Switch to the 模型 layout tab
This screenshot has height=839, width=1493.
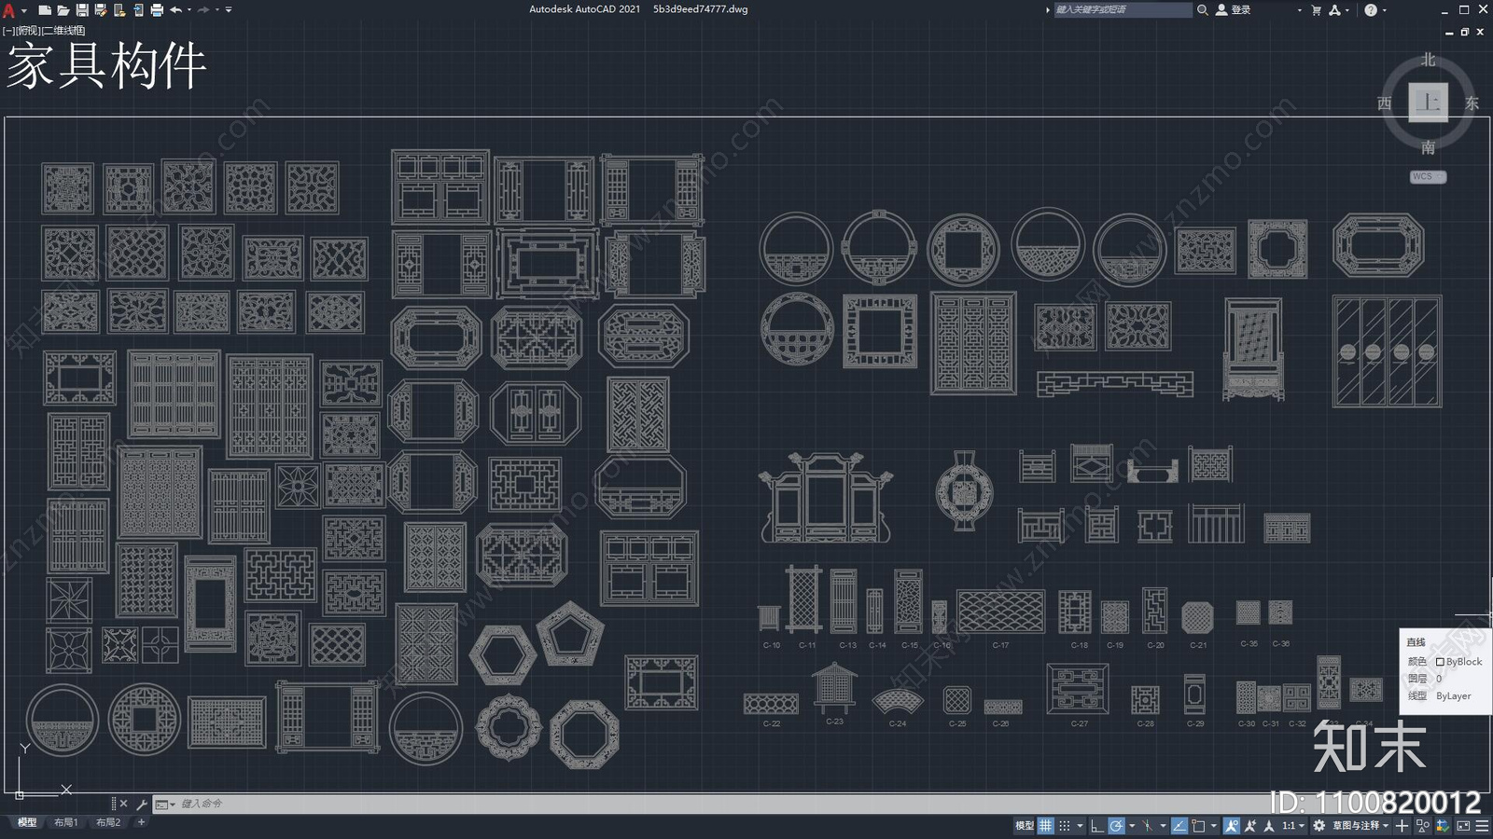click(27, 822)
